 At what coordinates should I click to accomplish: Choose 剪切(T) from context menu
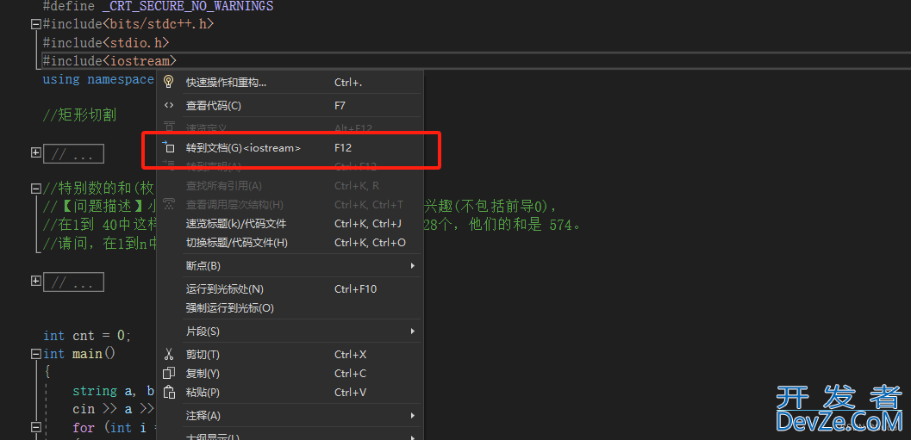[x=290, y=355]
